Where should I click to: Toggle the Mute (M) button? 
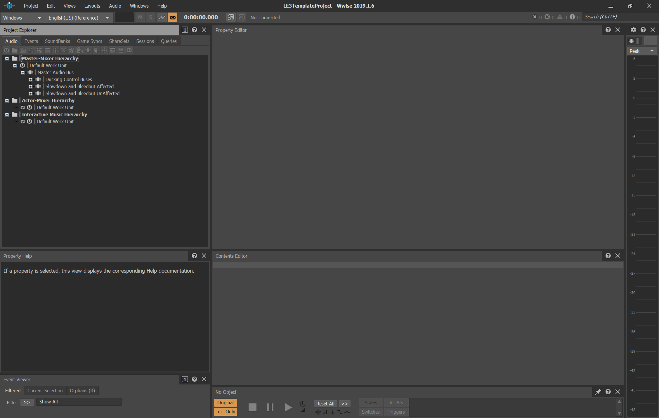(140, 18)
